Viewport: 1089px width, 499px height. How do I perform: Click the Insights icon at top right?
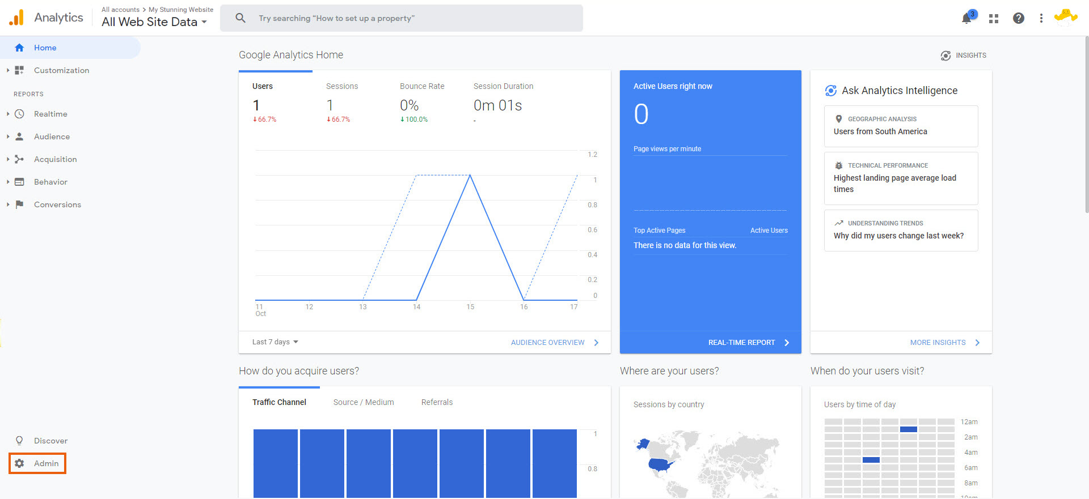click(x=946, y=56)
